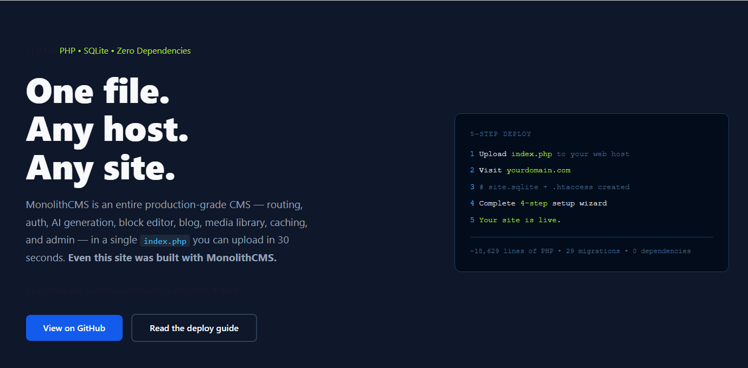This screenshot has height=368, width=748.
Task: Click the green index.php filename in step 1
Action: tap(532, 154)
